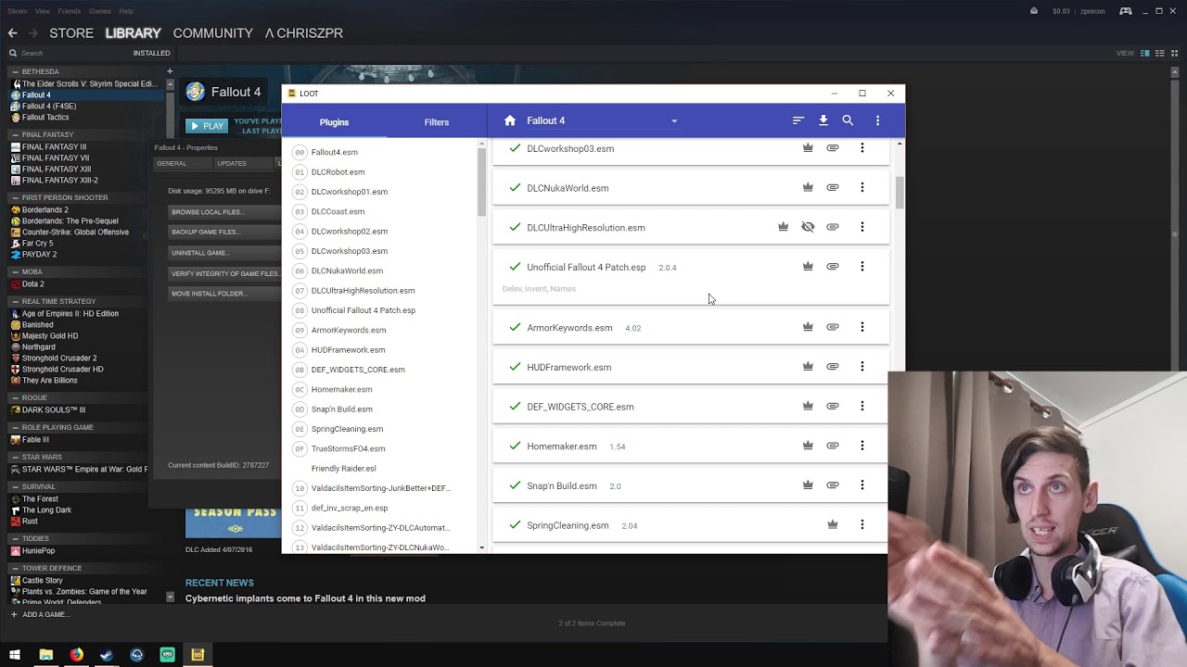Collapse the FINAL FANTASY category
The height and width of the screenshot is (667, 1187).
click(x=15, y=134)
